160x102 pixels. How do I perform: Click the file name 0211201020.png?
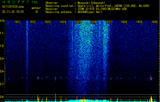(13, 7)
